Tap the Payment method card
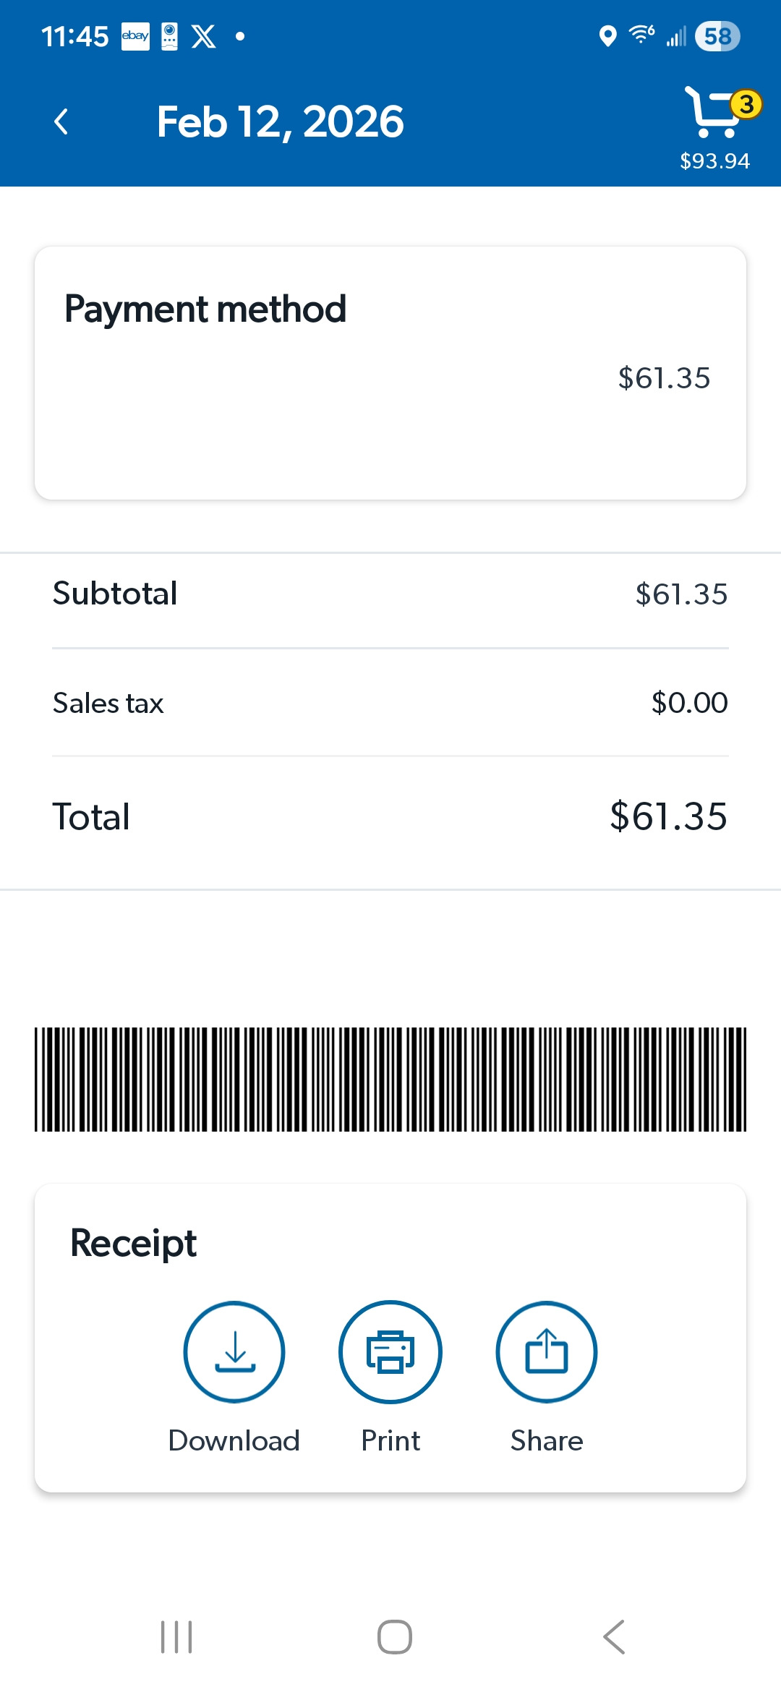Viewport: 781px width, 1692px height. click(390, 373)
